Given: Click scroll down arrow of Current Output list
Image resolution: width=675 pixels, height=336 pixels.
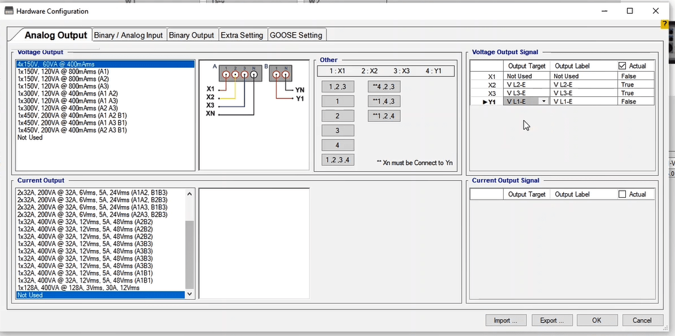Looking at the screenshot, I should pyautogui.click(x=189, y=294).
